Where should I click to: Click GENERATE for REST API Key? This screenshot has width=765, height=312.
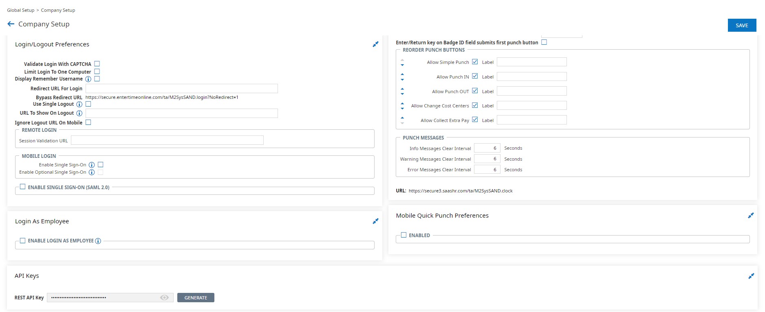click(196, 298)
